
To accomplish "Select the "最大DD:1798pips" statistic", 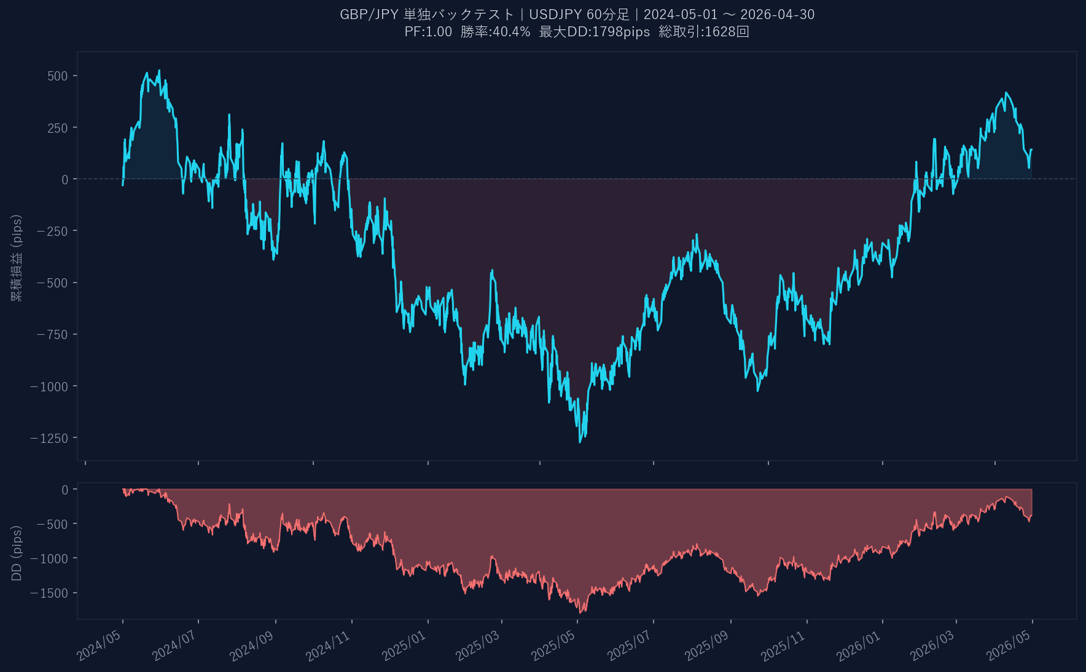I will [x=595, y=32].
